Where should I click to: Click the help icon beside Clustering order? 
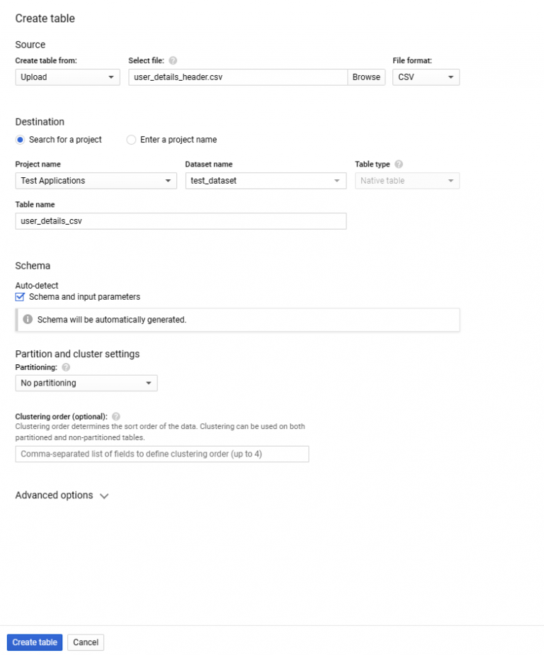coord(115,417)
